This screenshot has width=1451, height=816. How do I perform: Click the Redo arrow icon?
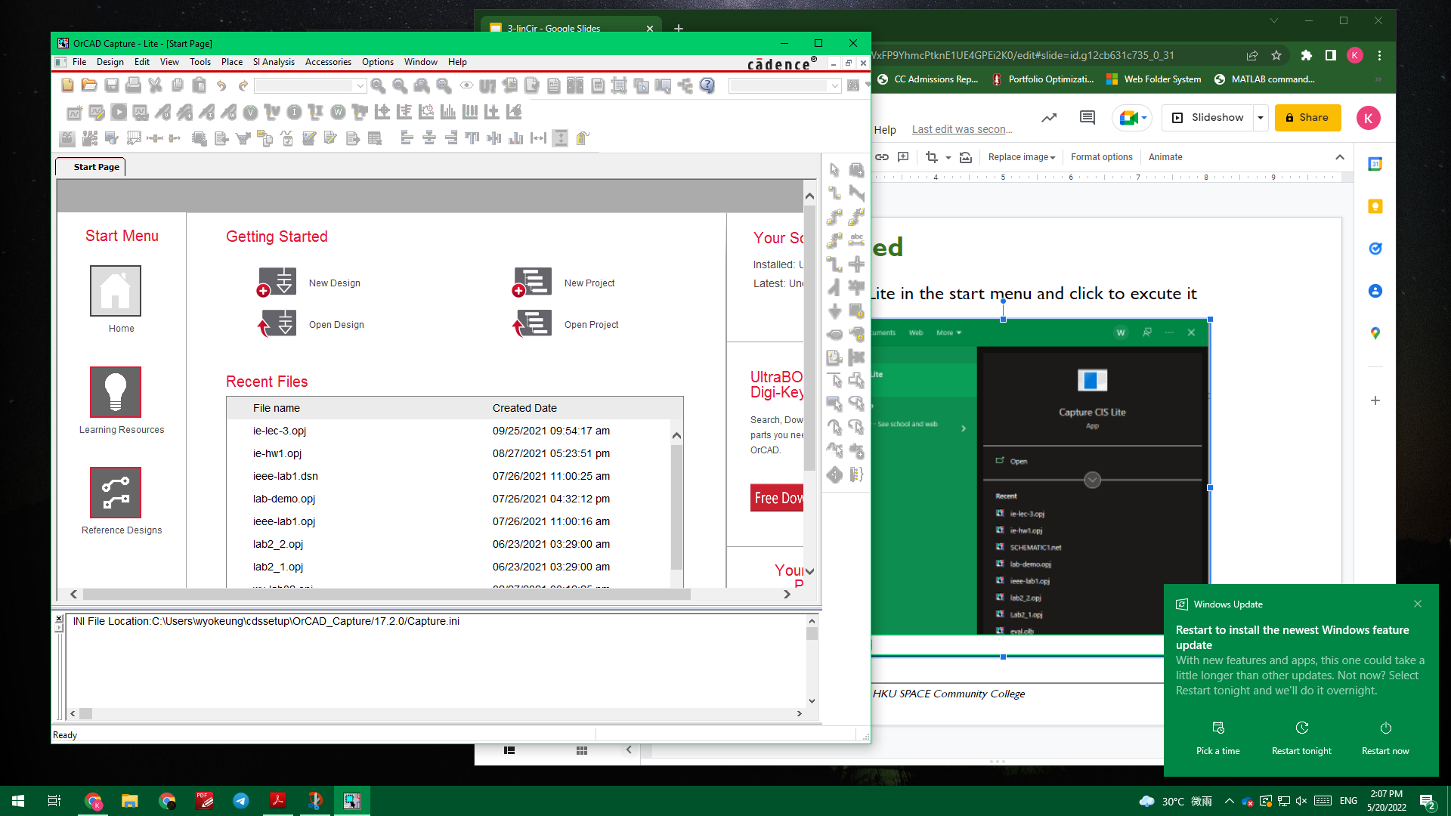pyautogui.click(x=243, y=85)
